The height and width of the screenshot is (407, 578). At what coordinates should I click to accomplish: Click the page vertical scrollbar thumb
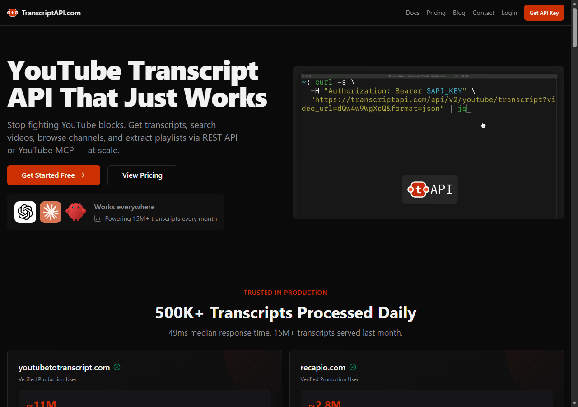tap(574, 27)
